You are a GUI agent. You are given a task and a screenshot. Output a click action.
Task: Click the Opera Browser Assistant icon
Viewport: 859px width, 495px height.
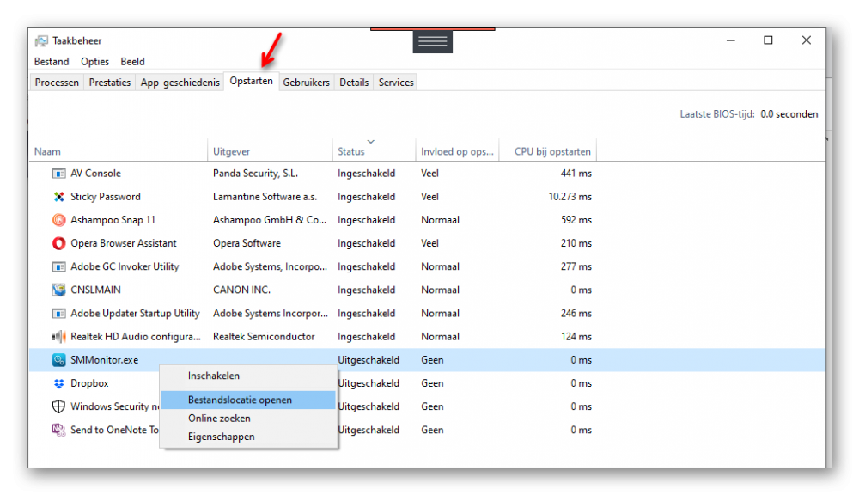[58, 243]
